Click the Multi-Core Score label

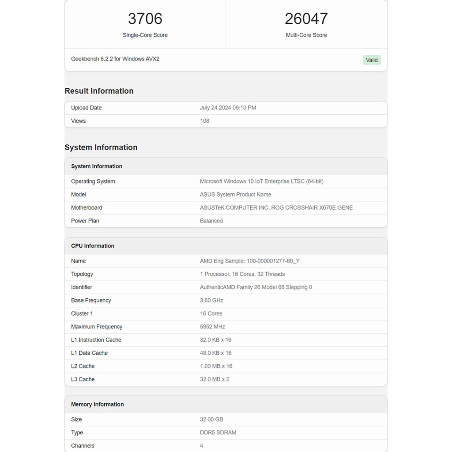click(306, 35)
